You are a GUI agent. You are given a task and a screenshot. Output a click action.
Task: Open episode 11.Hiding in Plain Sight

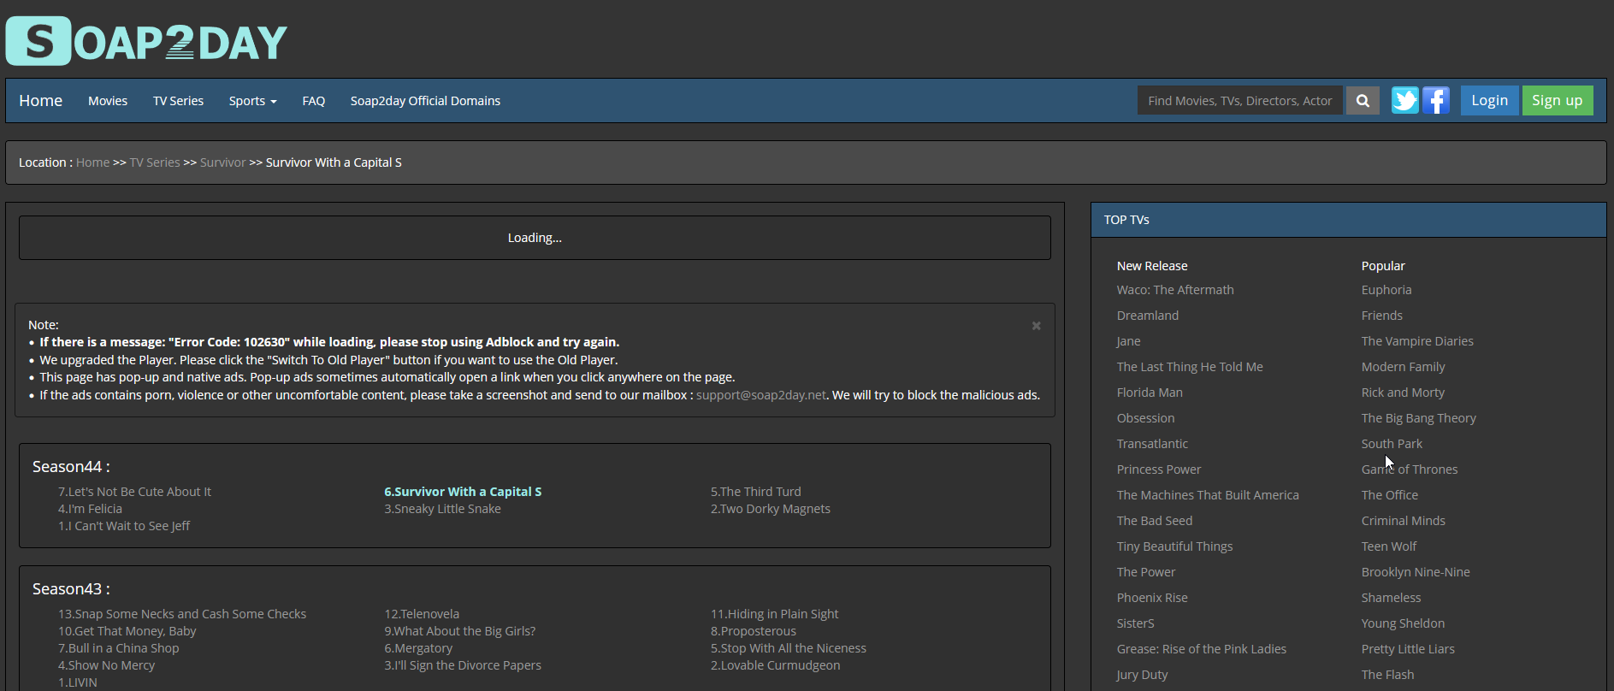pos(774,614)
